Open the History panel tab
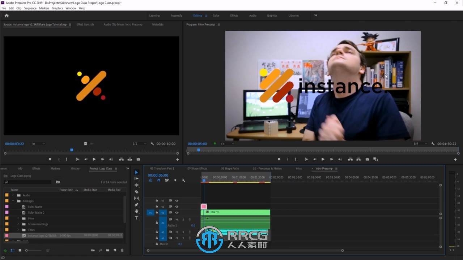463x260 pixels. (75, 169)
